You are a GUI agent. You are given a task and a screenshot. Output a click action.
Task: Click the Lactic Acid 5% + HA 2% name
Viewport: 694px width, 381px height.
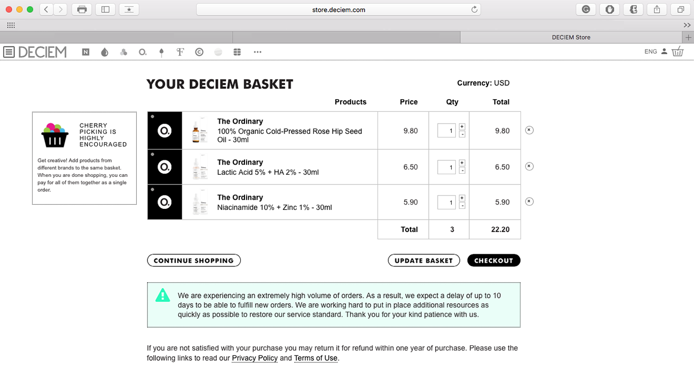268,172
